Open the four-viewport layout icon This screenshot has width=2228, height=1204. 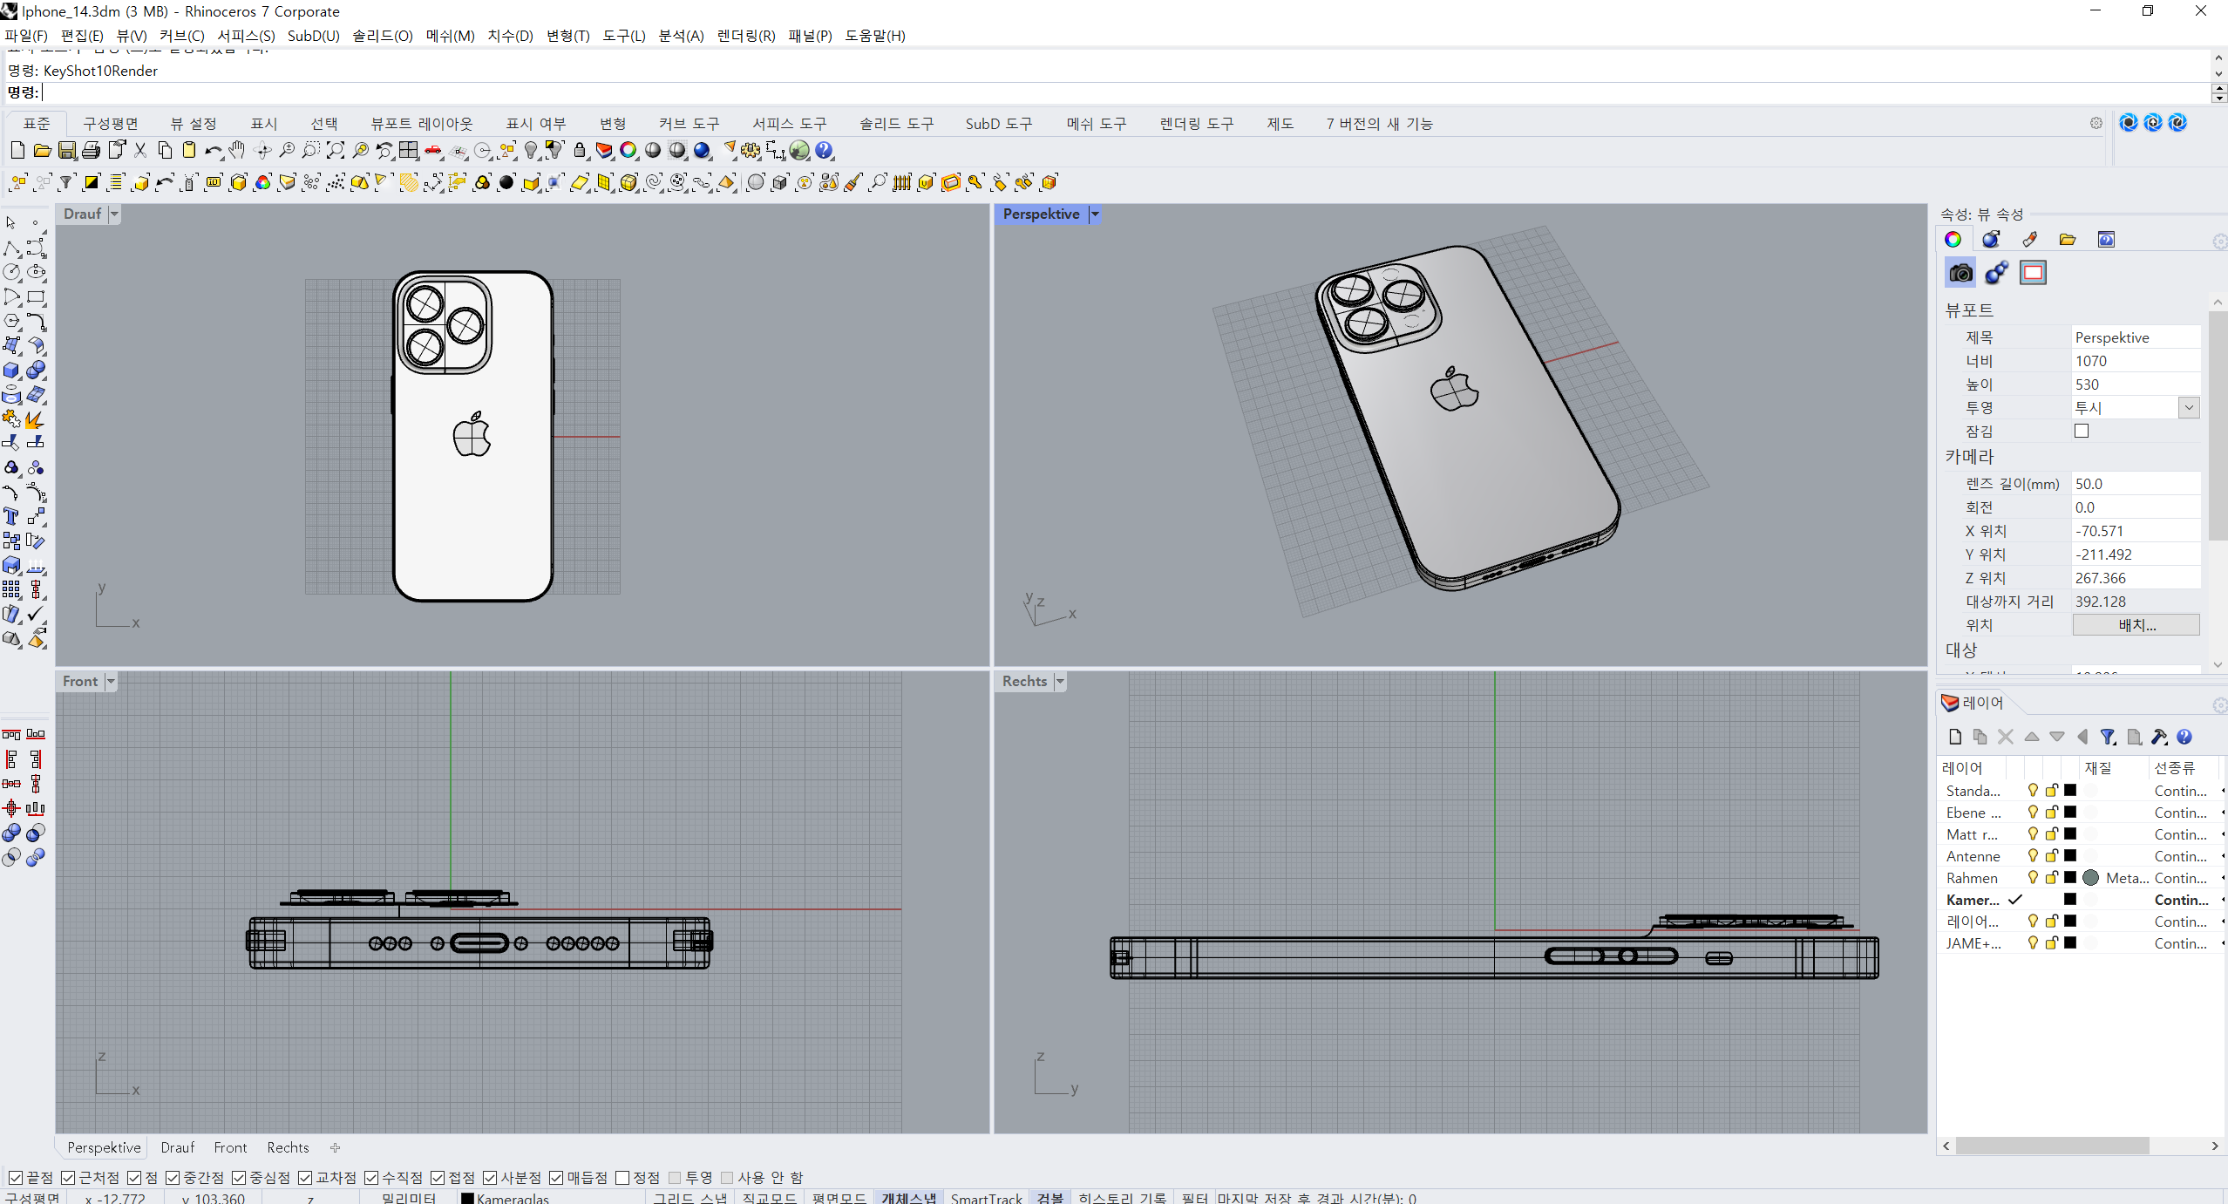pos(408,151)
